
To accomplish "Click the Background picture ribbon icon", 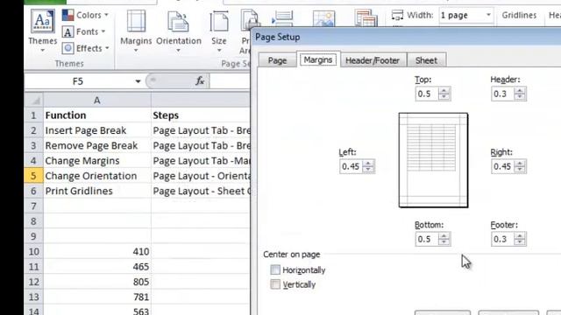I will point(323,18).
